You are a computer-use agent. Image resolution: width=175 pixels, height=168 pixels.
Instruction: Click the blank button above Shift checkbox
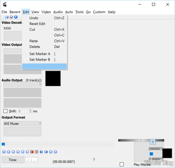[23, 103]
